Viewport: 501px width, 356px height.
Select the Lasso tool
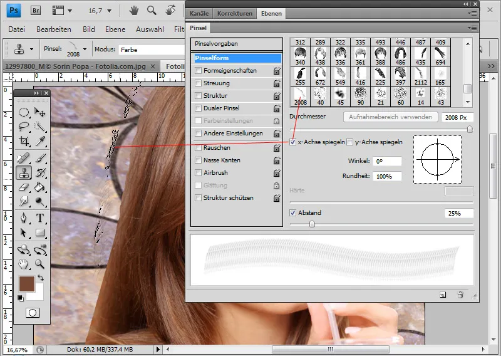tap(24, 127)
